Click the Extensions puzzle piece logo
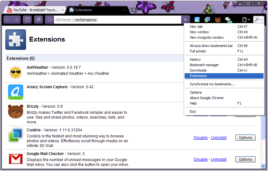The height and width of the screenshot is (171, 268). pos(16,40)
